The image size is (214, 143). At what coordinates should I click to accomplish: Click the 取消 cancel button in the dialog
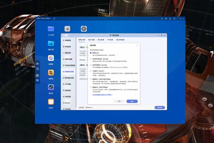(119, 101)
